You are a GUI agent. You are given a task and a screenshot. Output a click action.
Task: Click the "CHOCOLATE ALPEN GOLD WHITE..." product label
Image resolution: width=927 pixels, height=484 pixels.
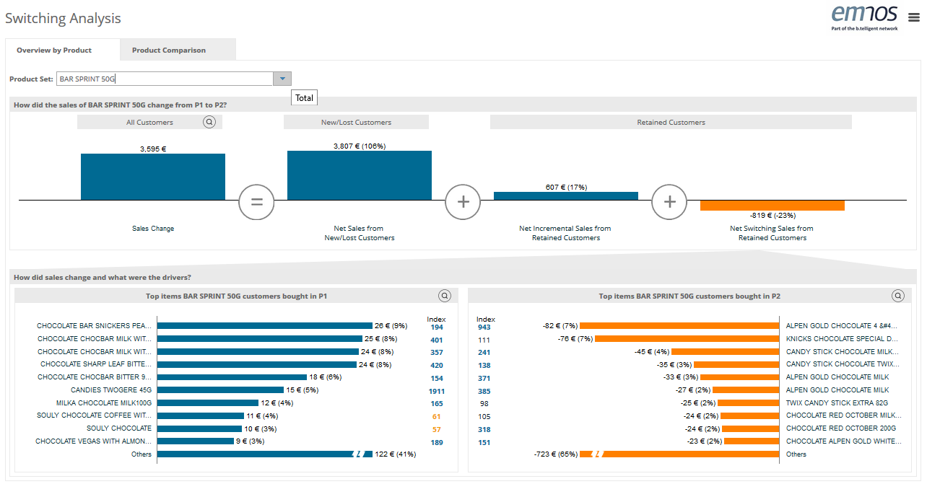click(843, 441)
